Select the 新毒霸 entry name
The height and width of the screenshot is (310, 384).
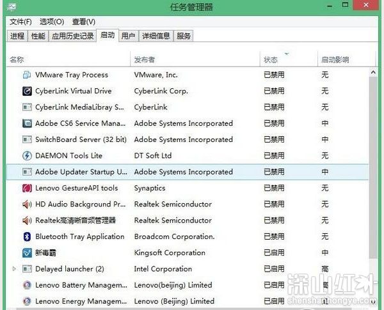point(46,252)
